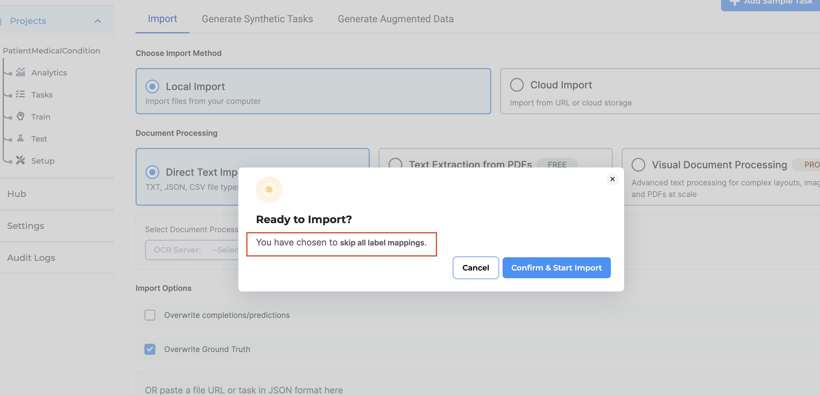820x395 pixels.
Task: Click the 'Document Processing' heading
Action: [176, 133]
